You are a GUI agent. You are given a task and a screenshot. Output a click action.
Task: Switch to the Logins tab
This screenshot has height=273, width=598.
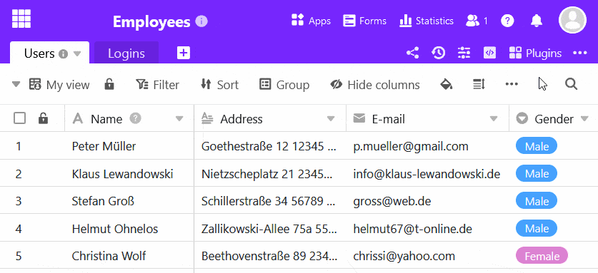click(x=126, y=53)
